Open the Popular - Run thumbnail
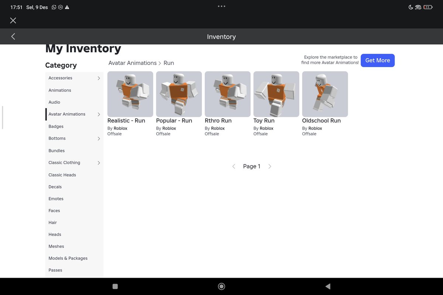This screenshot has height=295, width=443. [179, 94]
